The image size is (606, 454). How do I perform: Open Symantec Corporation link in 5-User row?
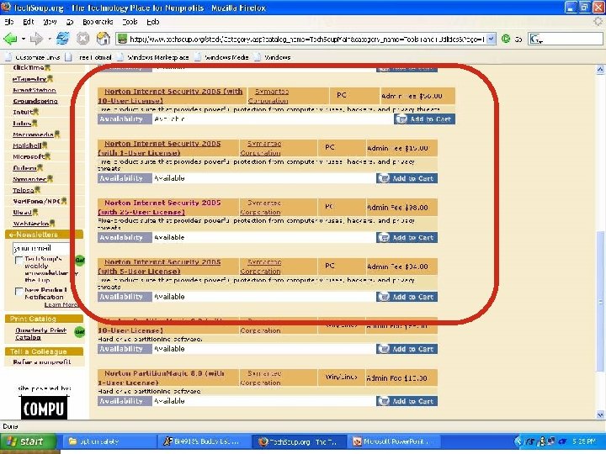pos(261,267)
